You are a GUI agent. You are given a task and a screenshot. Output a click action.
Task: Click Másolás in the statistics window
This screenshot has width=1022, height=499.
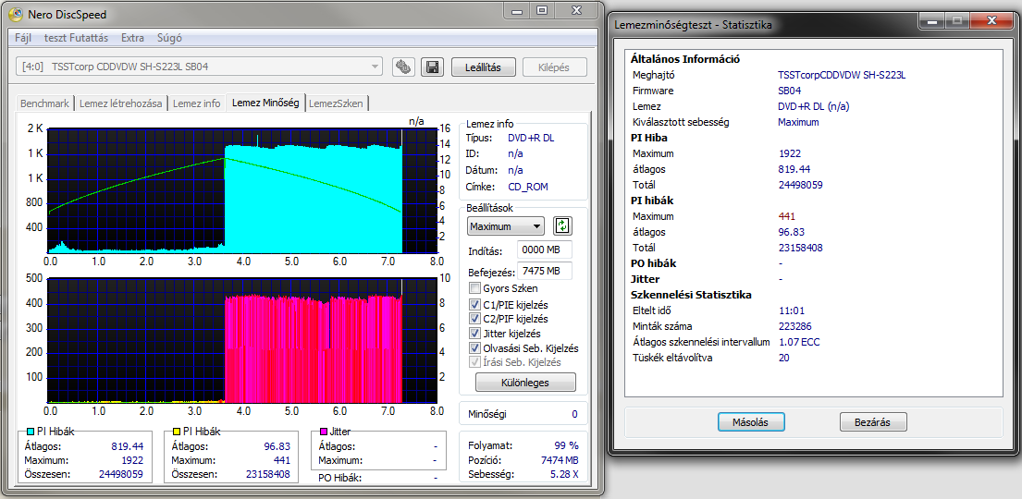751,422
